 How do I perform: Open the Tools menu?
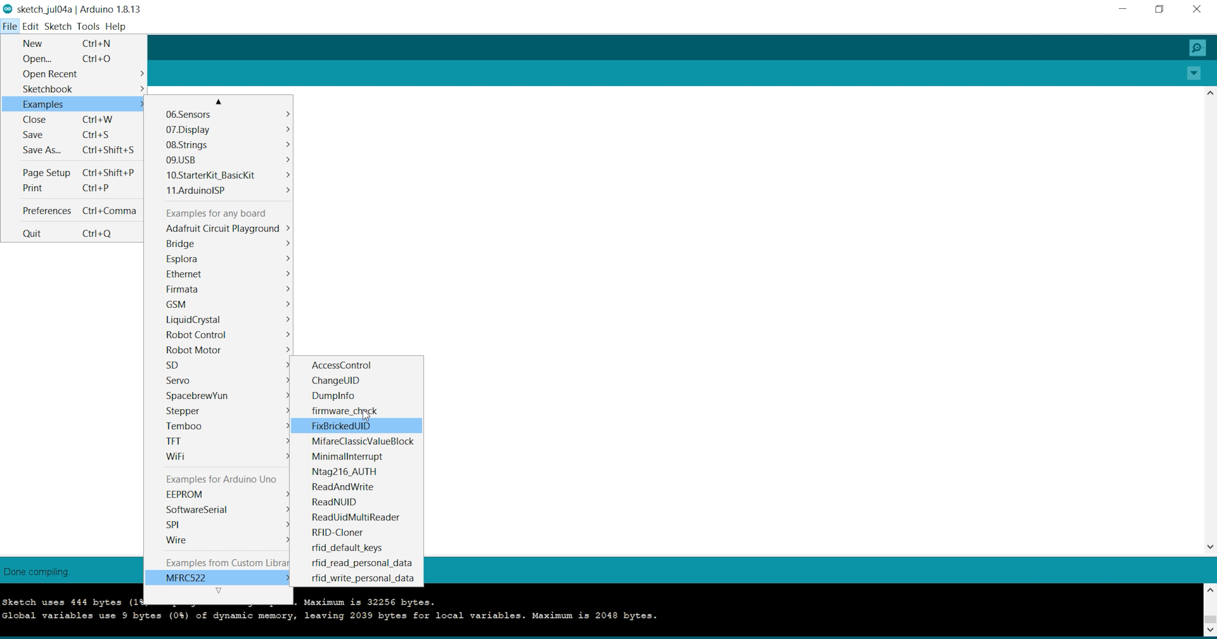click(x=87, y=27)
